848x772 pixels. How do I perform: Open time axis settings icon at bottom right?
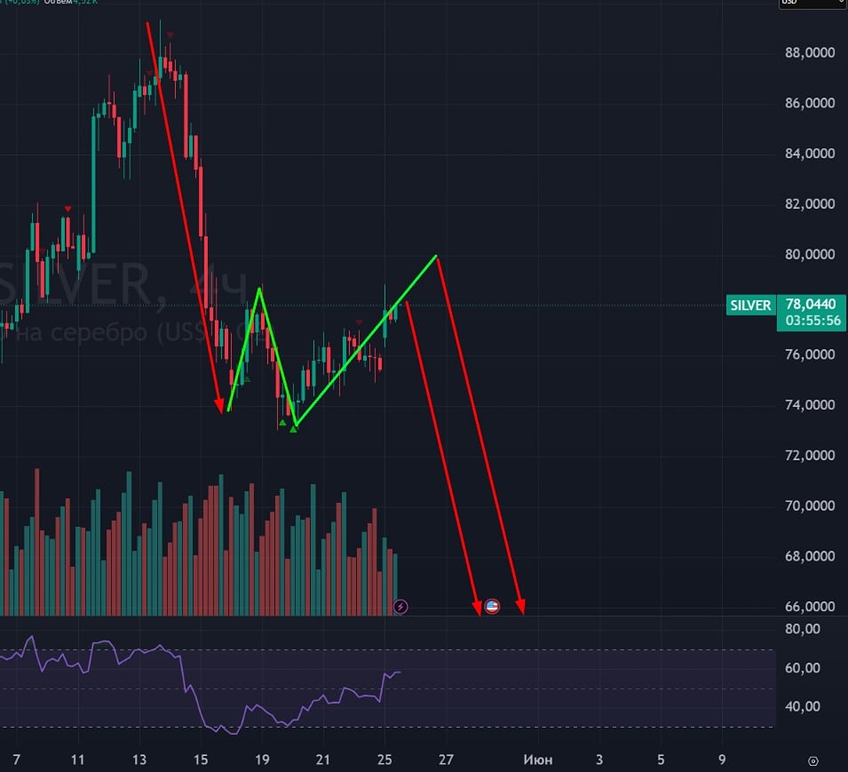click(x=812, y=760)
